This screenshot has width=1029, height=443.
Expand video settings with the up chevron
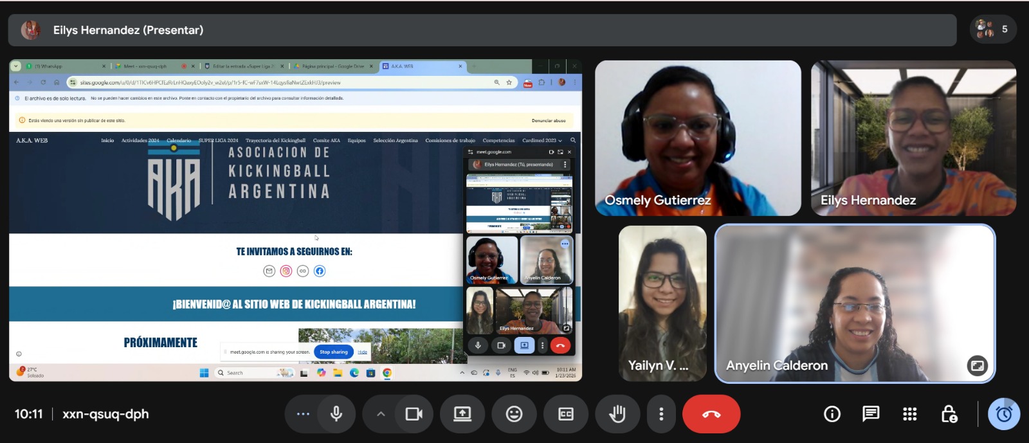coord(381,414)
